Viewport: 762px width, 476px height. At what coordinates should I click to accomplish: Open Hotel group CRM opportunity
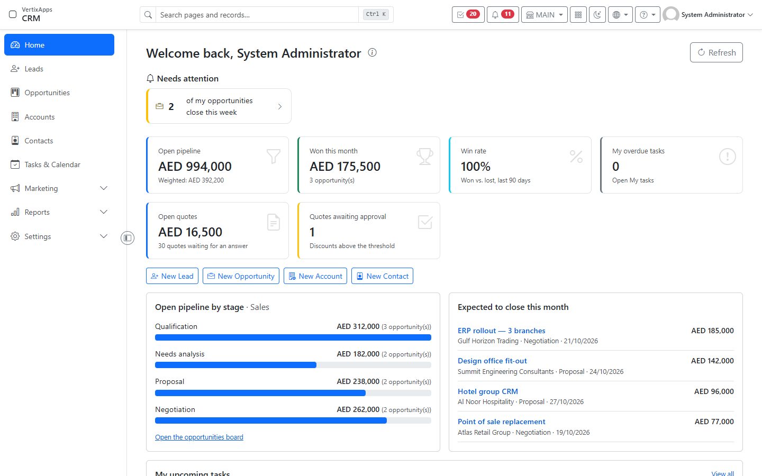(488, 391)
